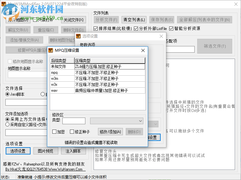Click the 修改/添加(A) button

point(110,132)
